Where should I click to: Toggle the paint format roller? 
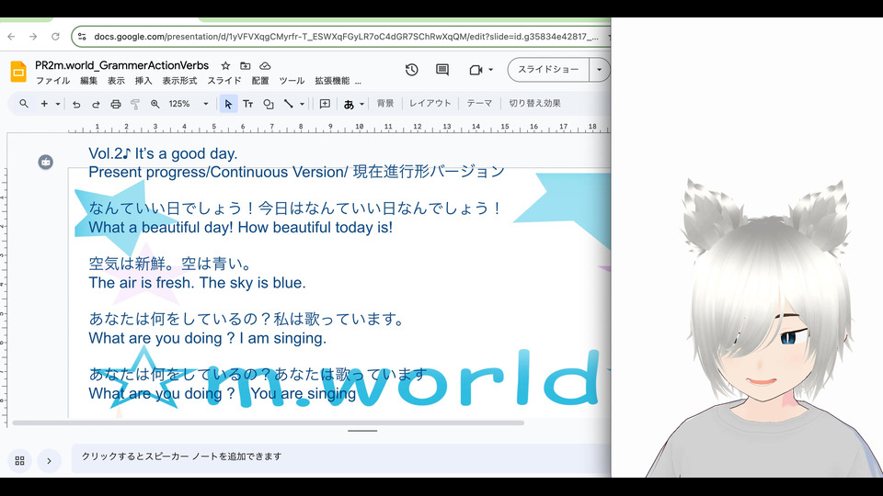[x=135, y=104]
